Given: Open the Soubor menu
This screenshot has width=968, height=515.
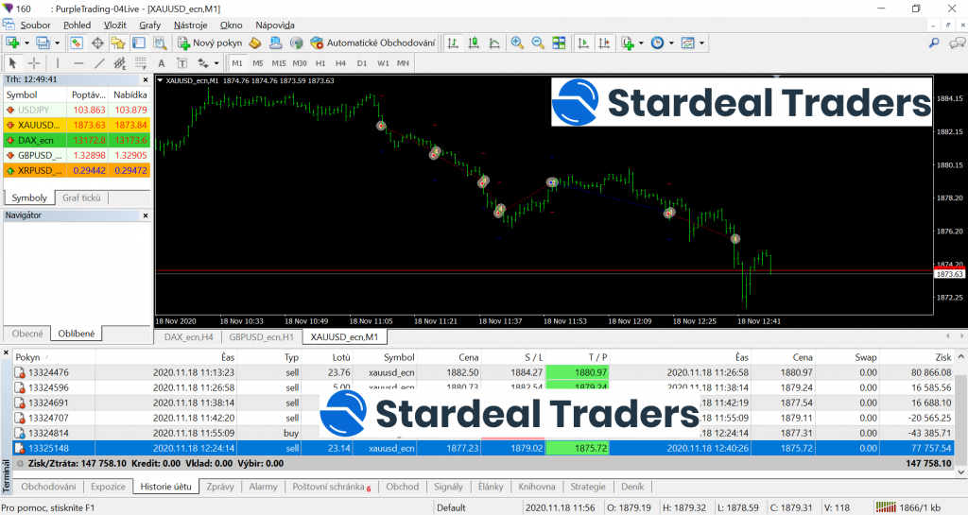Looking at the screenshot, I should coord(35,26).
